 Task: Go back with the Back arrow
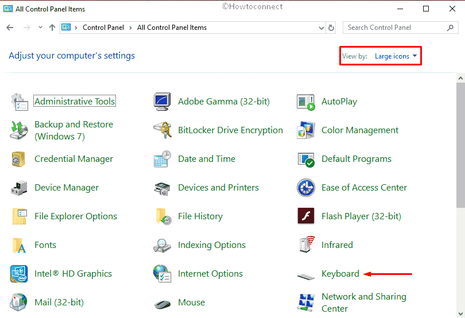[10, 28]
